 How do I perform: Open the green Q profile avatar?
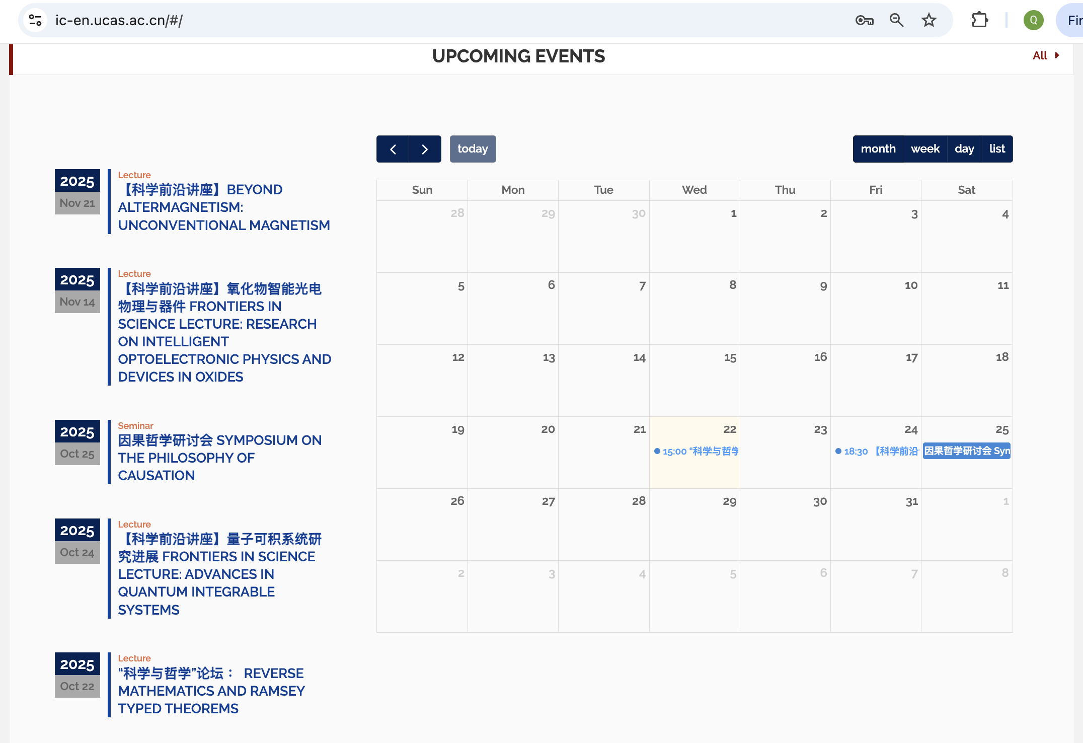(x=1033, y=20)
